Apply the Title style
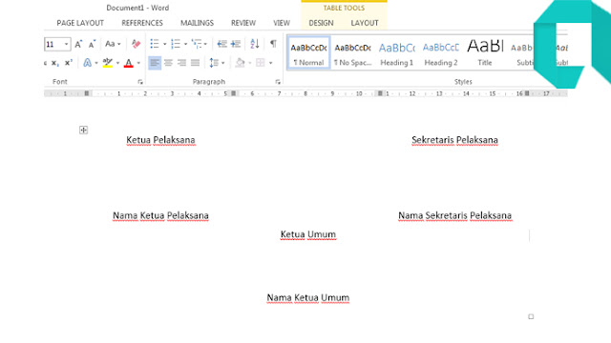Screen dimensions: 611x343 tap(485, 53)
